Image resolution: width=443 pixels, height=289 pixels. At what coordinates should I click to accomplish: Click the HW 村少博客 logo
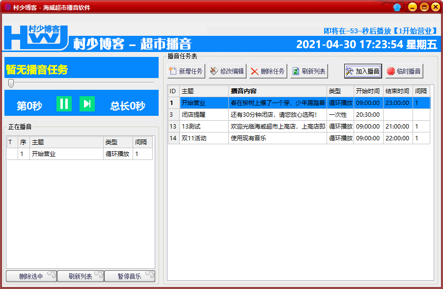coord(36,38)
